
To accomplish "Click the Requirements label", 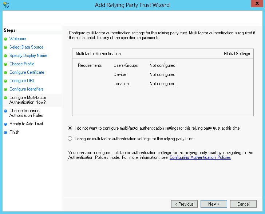I will [x=90, y=65].
